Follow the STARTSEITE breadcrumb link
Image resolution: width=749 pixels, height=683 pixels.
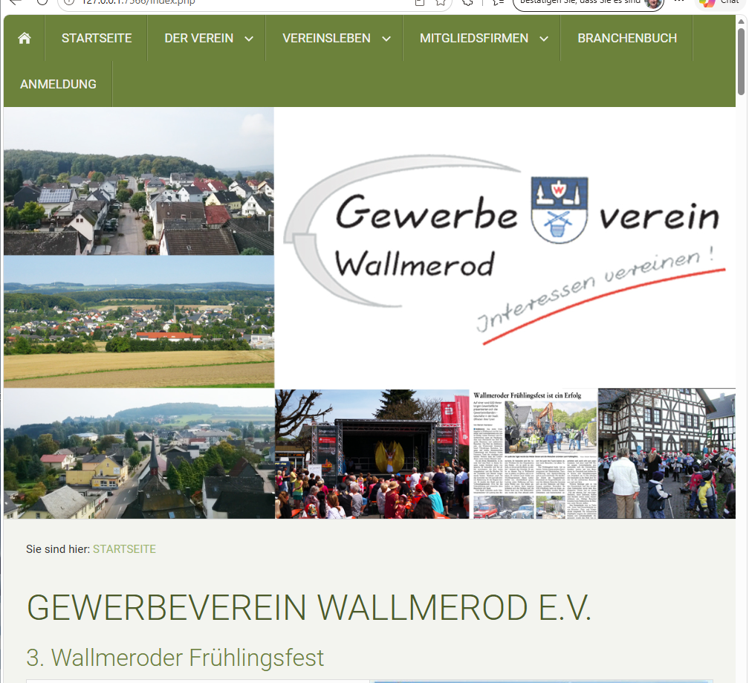[124, 549]
